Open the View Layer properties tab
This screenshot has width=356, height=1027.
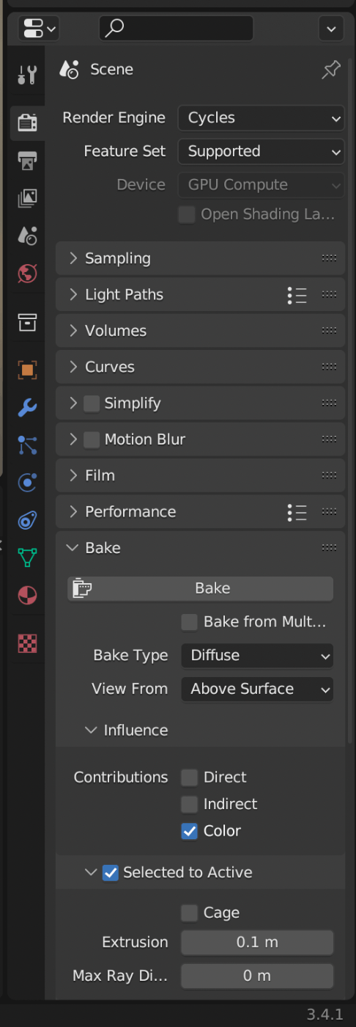27,197
